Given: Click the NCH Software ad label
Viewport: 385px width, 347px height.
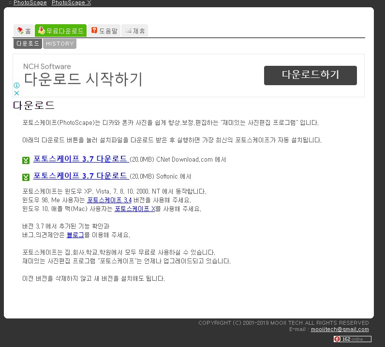Looking at the screenshot, I should [47, 66].
